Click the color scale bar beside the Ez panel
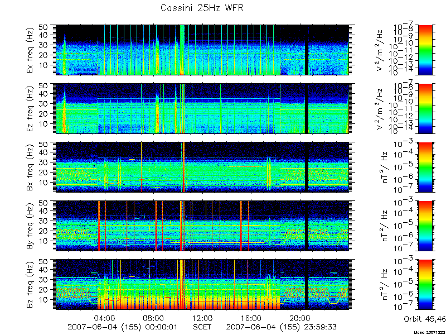Image resolution: width=446 pixels, height=335 pixels. (425, 108)
